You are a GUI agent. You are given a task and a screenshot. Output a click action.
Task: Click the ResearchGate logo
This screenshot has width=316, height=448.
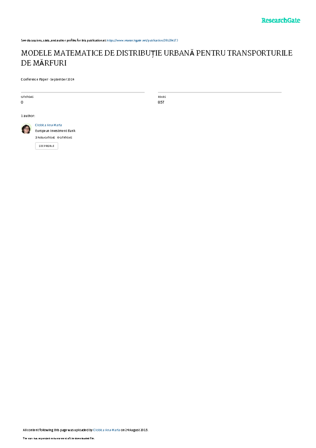[x=281, y=21]
